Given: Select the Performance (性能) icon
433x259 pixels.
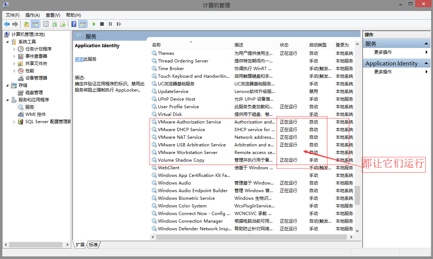Looking at the screenshot, I should click(21, 71).
